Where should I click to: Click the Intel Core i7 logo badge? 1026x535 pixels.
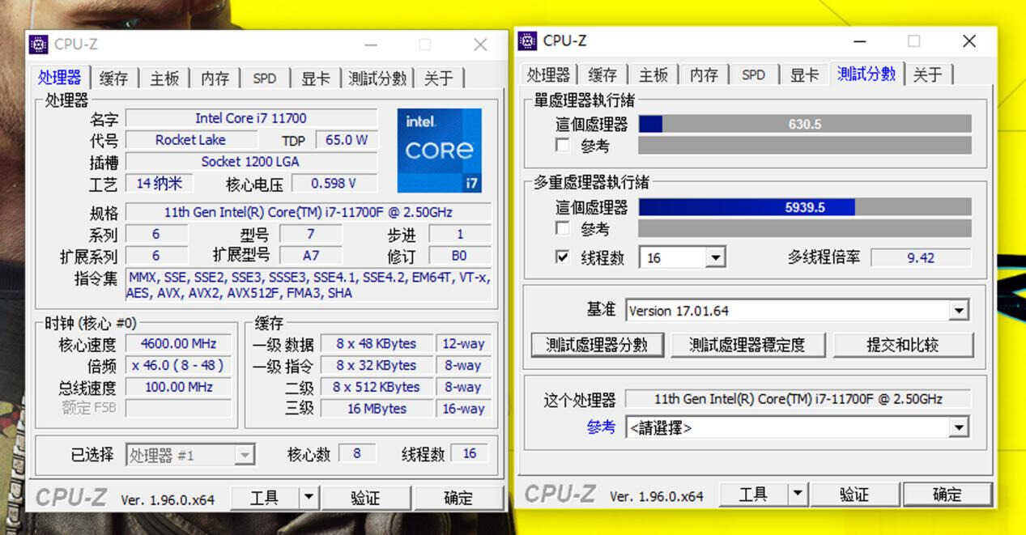click(x=441, y=151)
